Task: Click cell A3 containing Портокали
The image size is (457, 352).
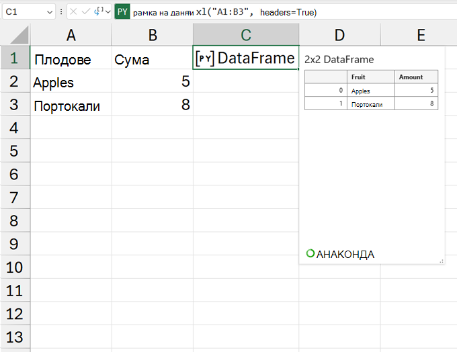Action: (71, 104)
